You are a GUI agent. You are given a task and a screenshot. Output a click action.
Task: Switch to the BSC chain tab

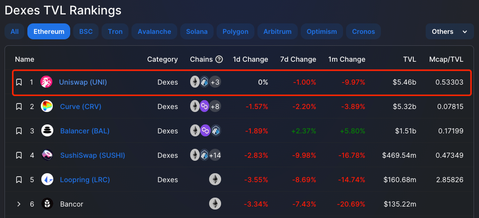86,31
